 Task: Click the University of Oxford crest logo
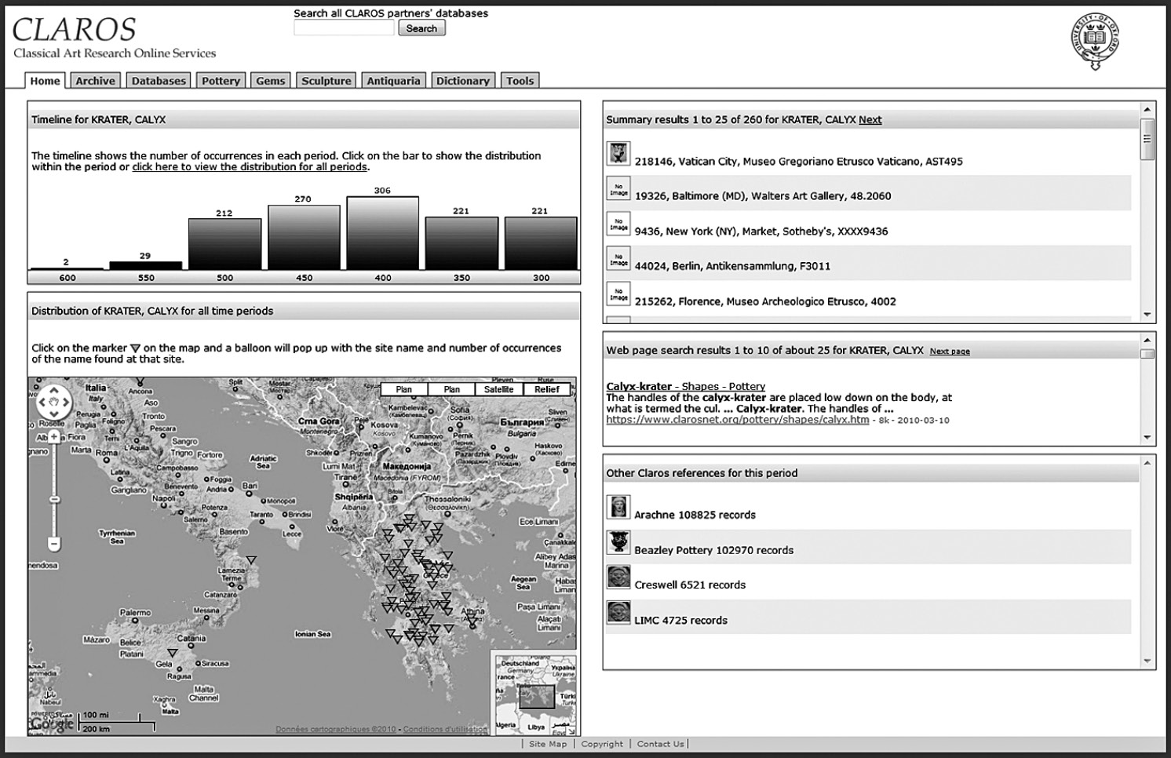coord(1095,39)
